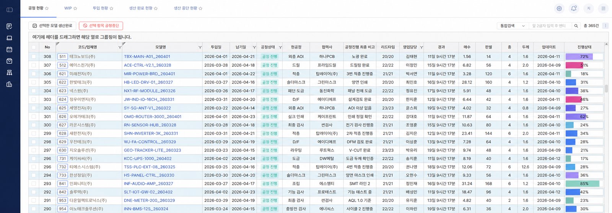Viewport: 612px width, 213px height.
Task: Switch to the 투입 현황 tab
Action: point(100,8)
